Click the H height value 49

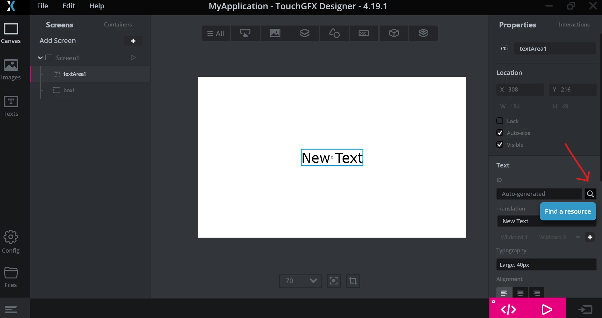pyautogui.click(x=565, y=107)
